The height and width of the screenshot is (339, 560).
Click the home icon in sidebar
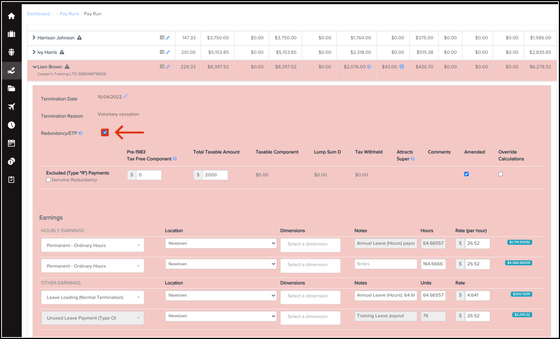click(x=11, y=16)
